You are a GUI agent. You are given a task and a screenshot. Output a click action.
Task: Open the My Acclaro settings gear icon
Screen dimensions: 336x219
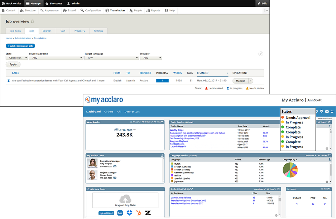(x=321, y=111)
